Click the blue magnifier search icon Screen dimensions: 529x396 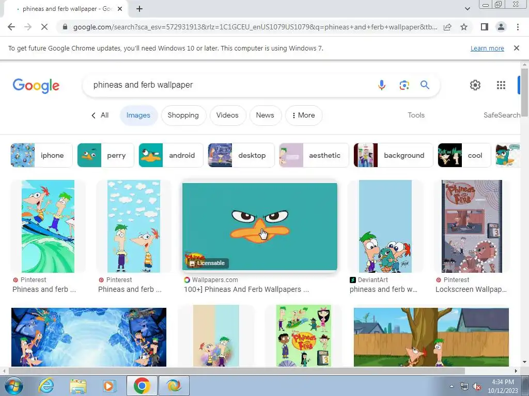[x=425, y=85]
